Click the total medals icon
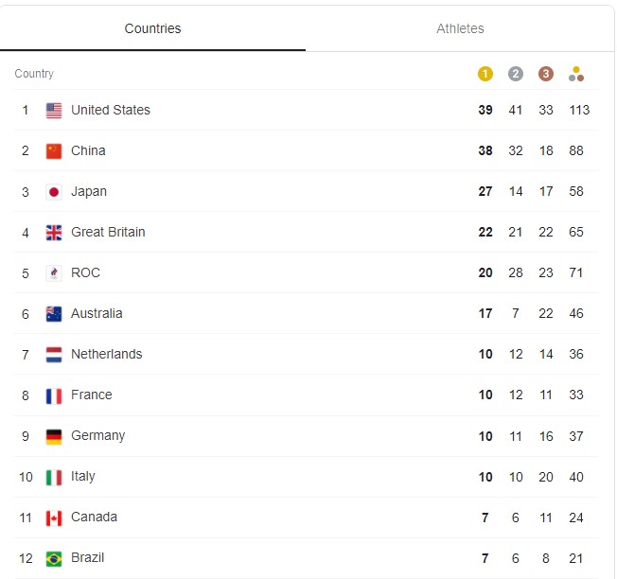Image resolution: width=617 pixels, height=579 pixels. click(x=576, y=74)
